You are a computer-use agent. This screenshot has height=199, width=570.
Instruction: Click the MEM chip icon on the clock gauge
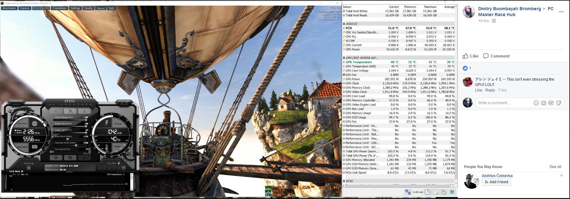pyautogui.click(x=34, y=147)
